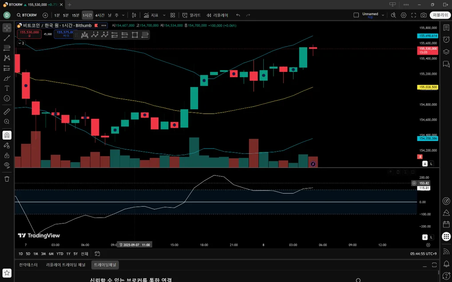Click the red 155,530,000 sell price box
Image resolution: width=452 pixels, height=282 pixels.
(29, 34)
